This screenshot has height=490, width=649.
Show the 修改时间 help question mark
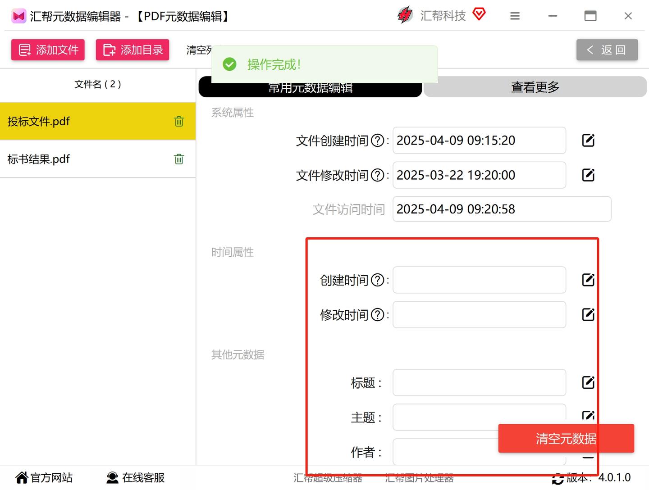click(377, 315)
